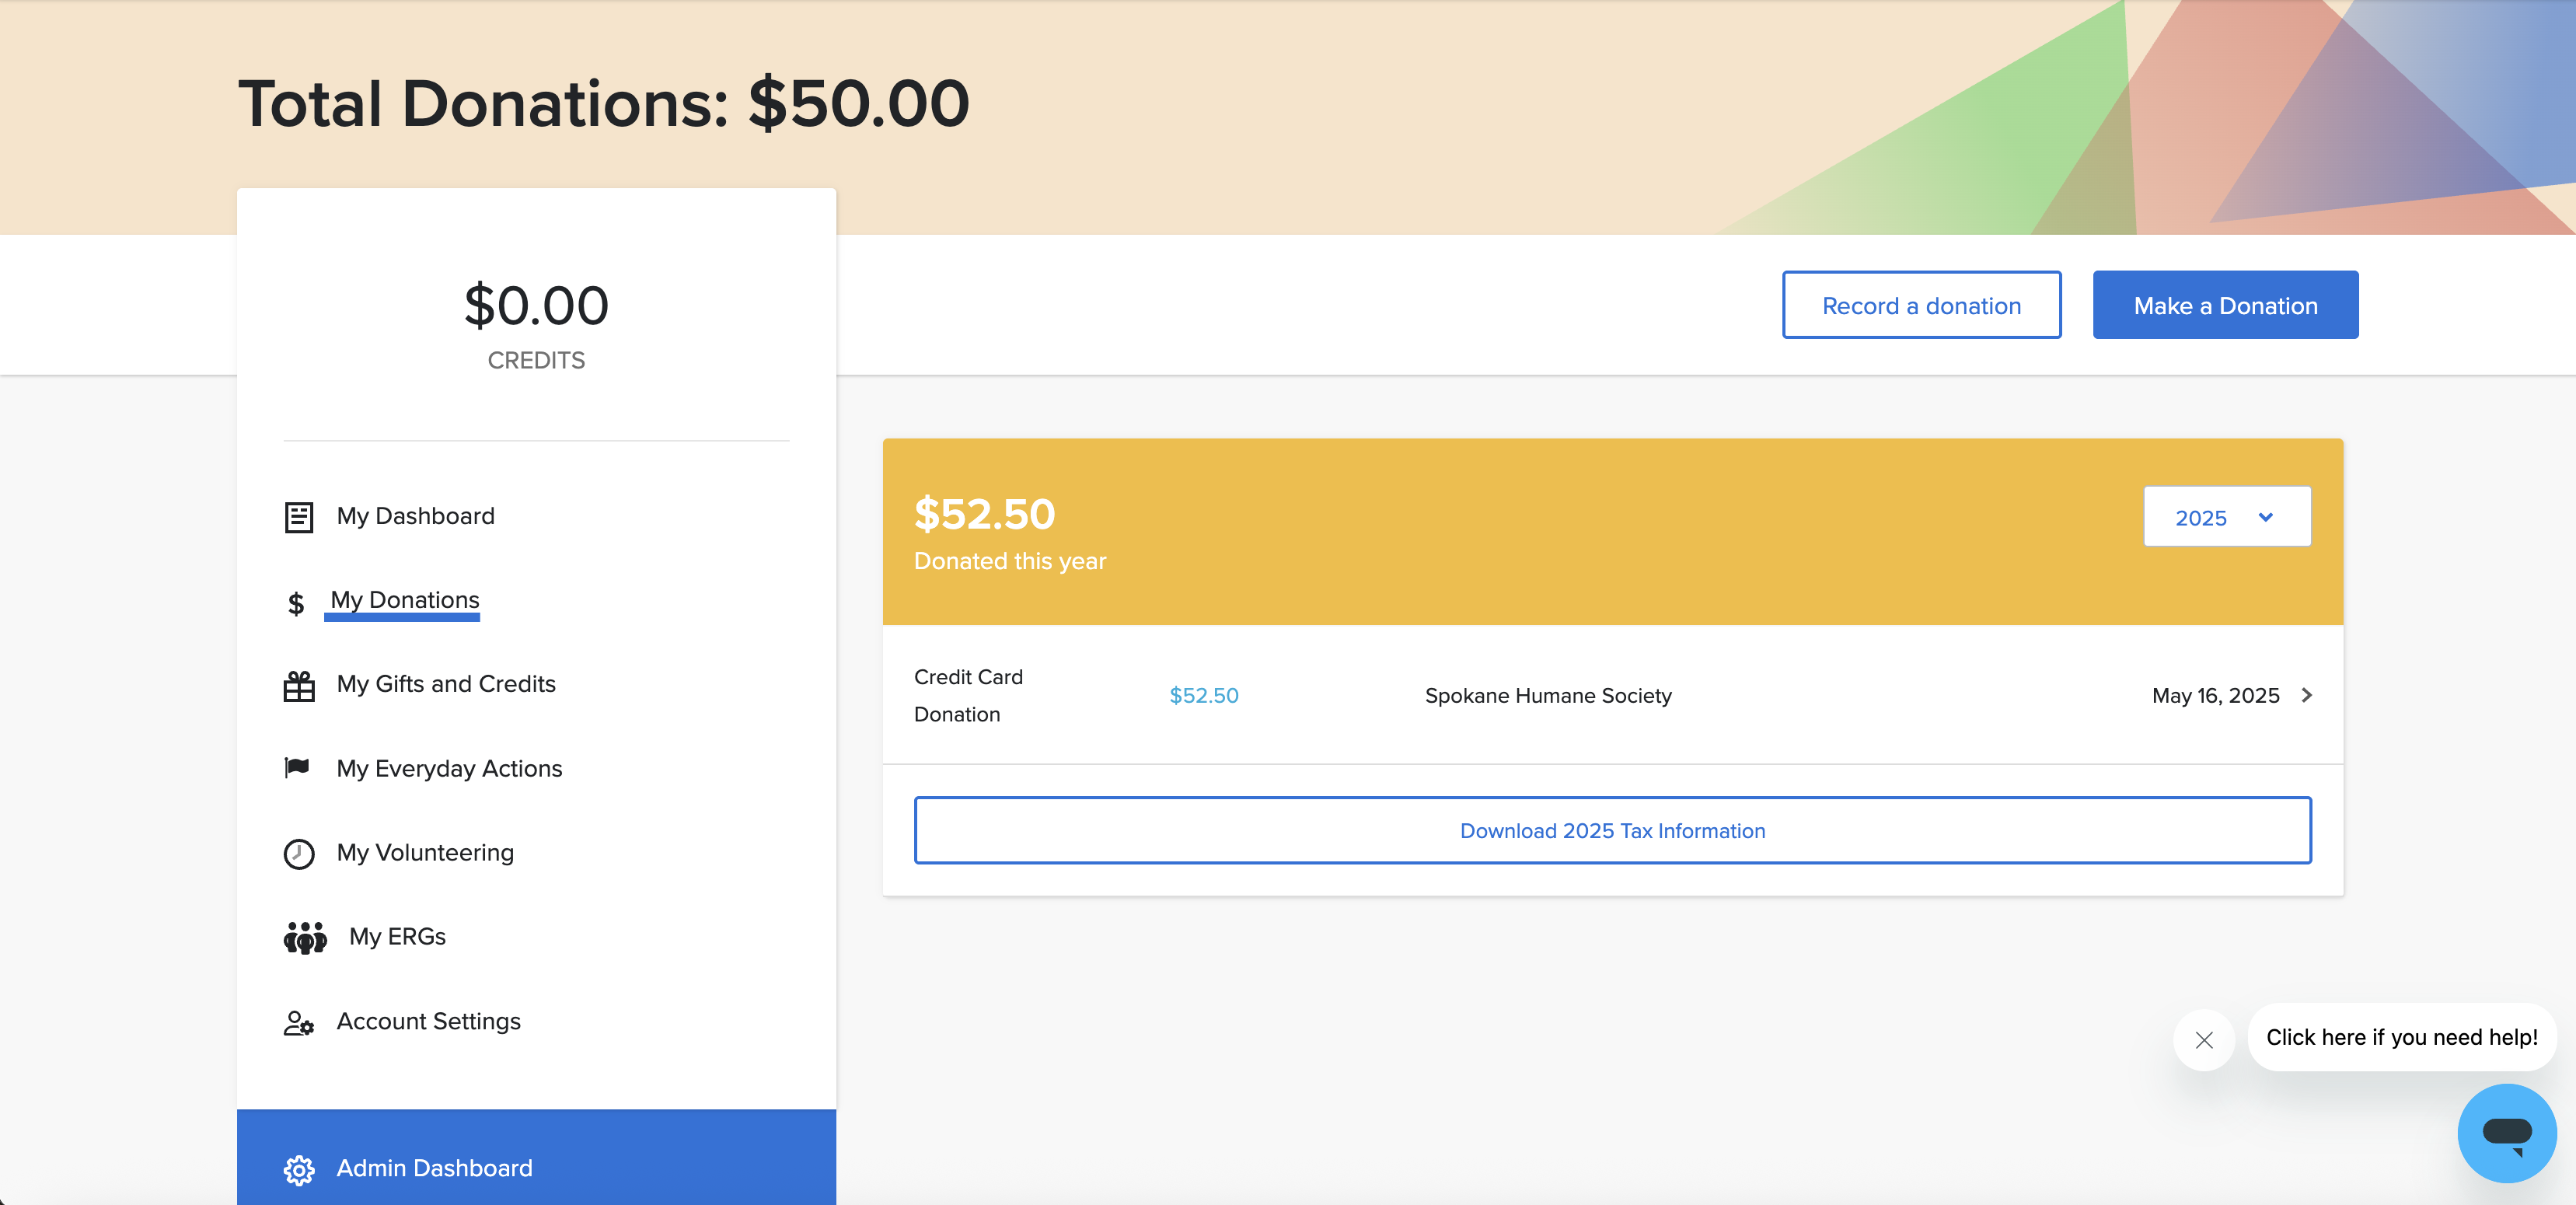Click the 'Click here if you need help!' message
The width and height of the screenshot is (2576, 1205).
click(x=2401, y=1037)
